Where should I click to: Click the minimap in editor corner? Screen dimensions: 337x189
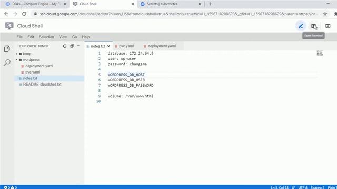point(320,53)
